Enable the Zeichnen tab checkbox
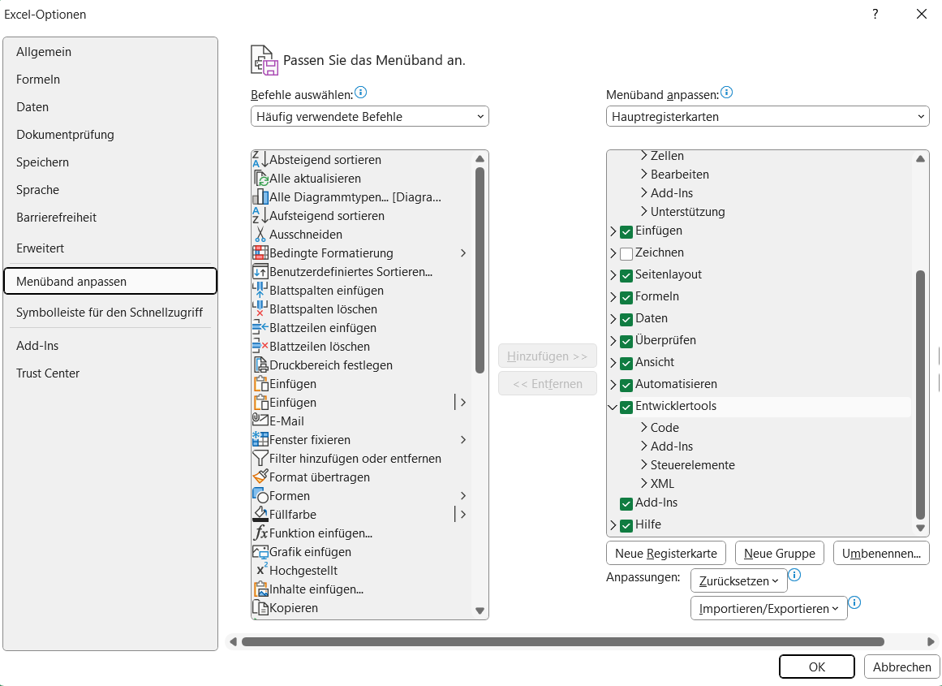Viewport: 942px width, 686px height. [626, 254]
